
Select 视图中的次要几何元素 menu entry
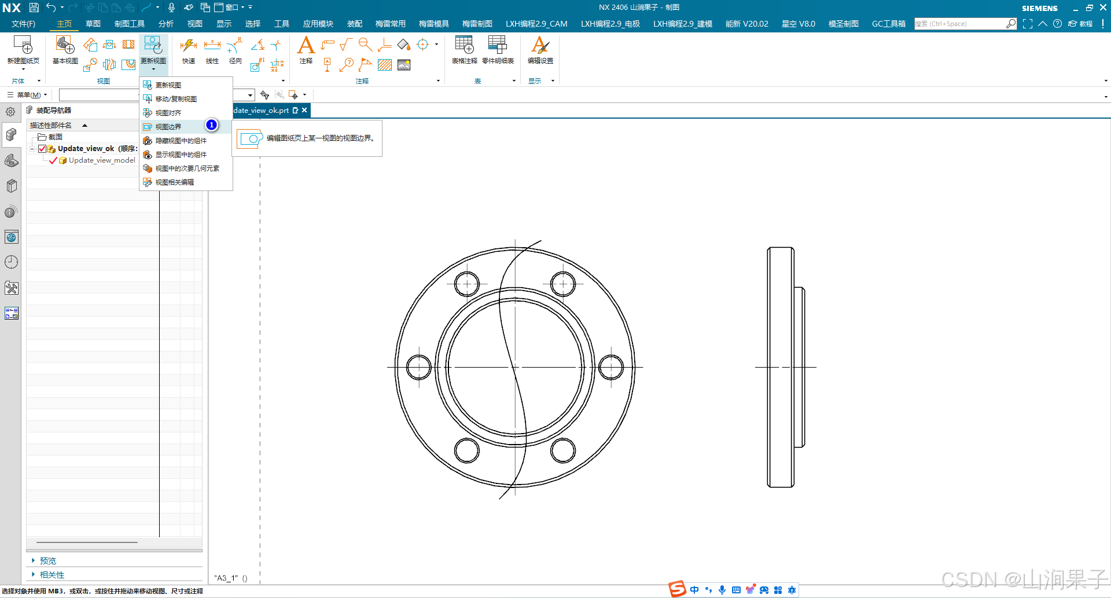coord(186,168)
